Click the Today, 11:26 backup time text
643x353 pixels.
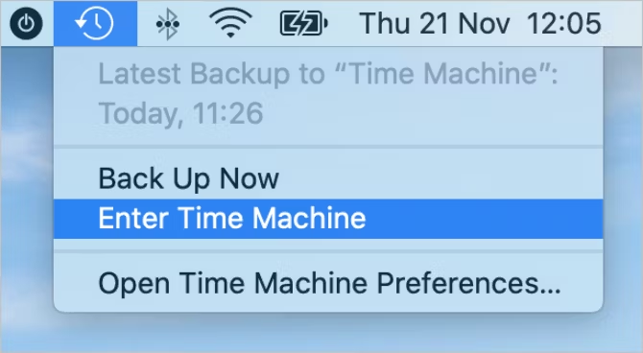click(x=180, y=113)
